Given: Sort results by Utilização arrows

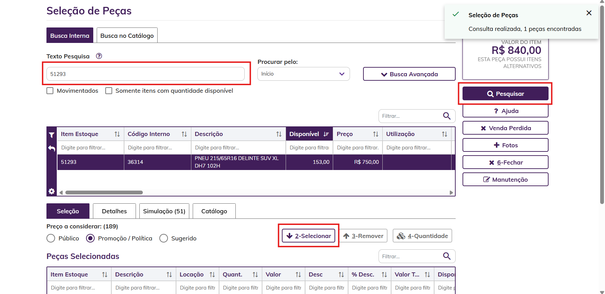Looking at the screenshot, I should click(x=444, y=134).
